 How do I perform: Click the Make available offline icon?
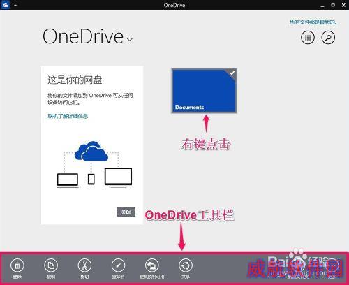(x=152, y=265)
